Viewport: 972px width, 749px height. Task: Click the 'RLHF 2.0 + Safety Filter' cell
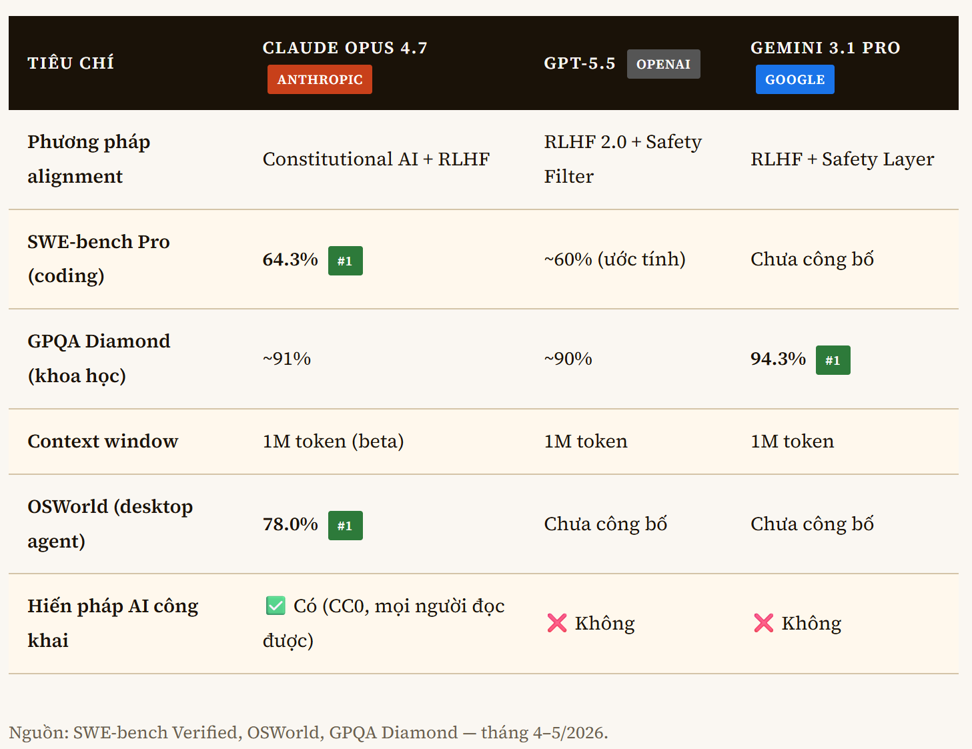[x=623, y=159]
